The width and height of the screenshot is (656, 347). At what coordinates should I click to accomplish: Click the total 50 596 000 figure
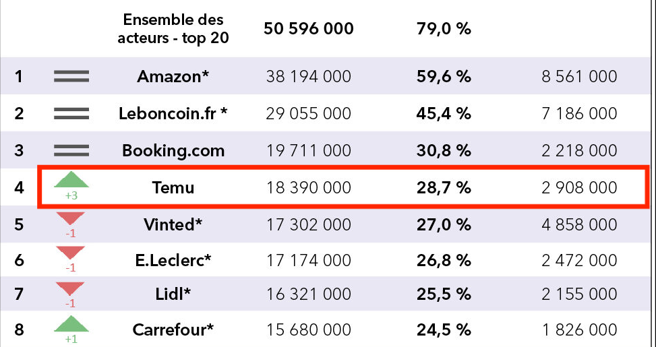point(309,29)
